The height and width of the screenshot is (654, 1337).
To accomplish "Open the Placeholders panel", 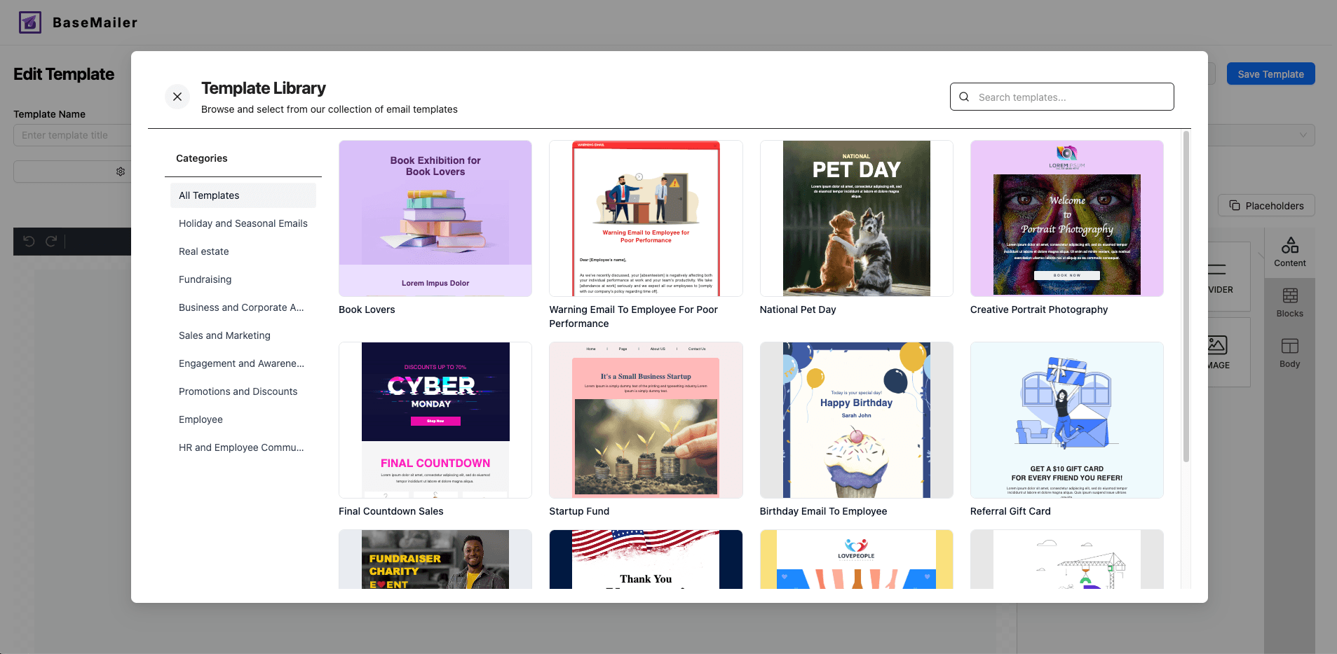I will click(1266, 205).
